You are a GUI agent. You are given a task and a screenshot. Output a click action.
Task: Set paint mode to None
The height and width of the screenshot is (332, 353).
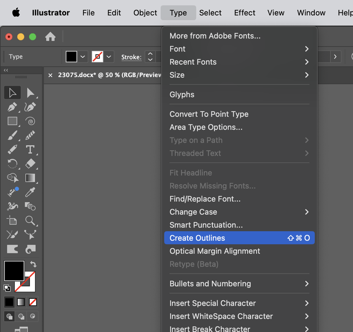[33, 302]
